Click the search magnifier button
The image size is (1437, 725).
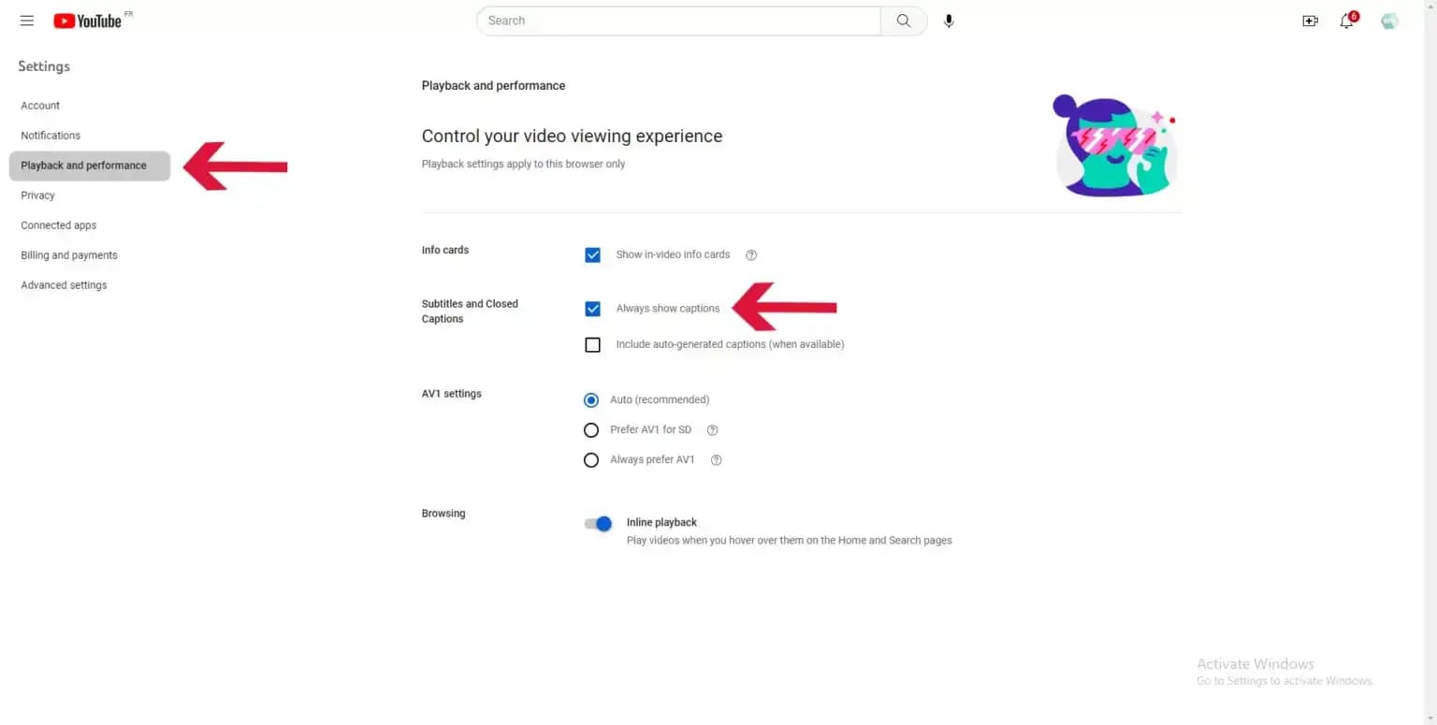pyautogui.click(x=903, y=21)
